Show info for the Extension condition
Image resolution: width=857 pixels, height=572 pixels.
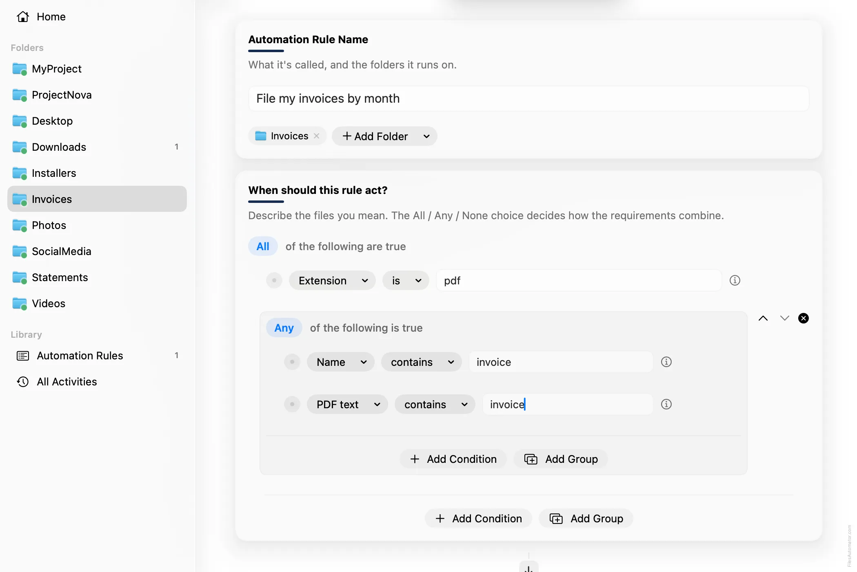tap(735, 280)
